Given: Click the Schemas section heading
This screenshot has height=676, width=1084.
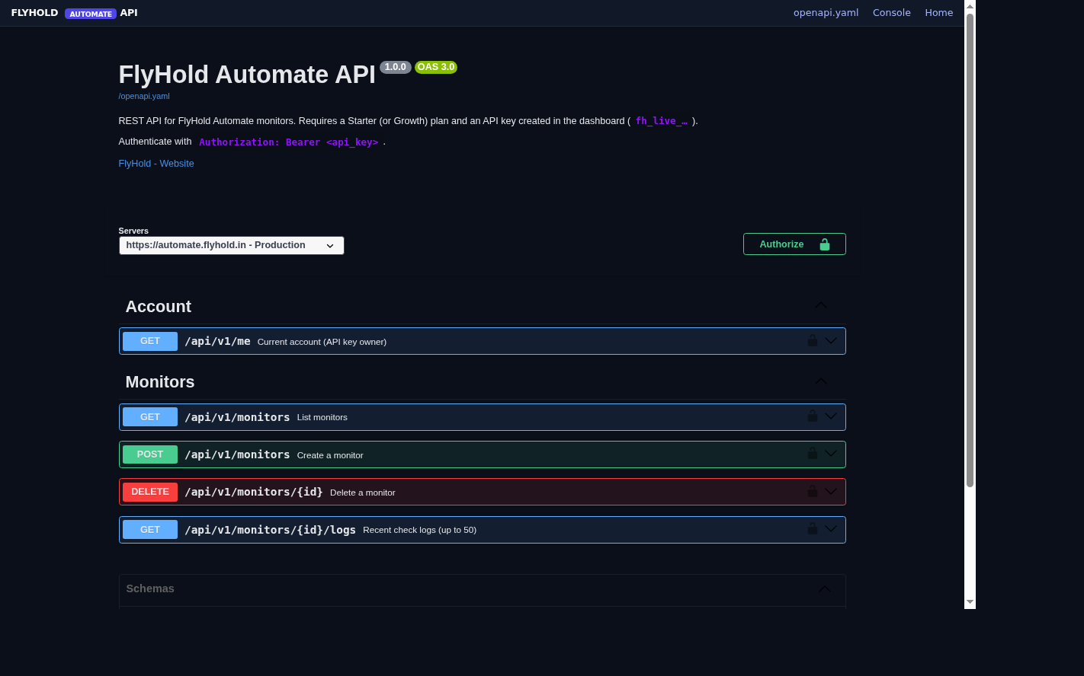Looking at the screenshot, I should 150,588.
